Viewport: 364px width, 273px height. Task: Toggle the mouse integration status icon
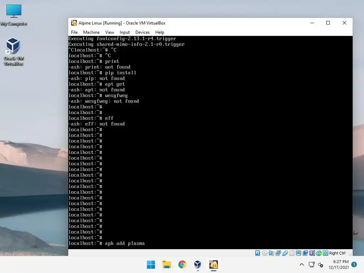click(x=319, y=253)
